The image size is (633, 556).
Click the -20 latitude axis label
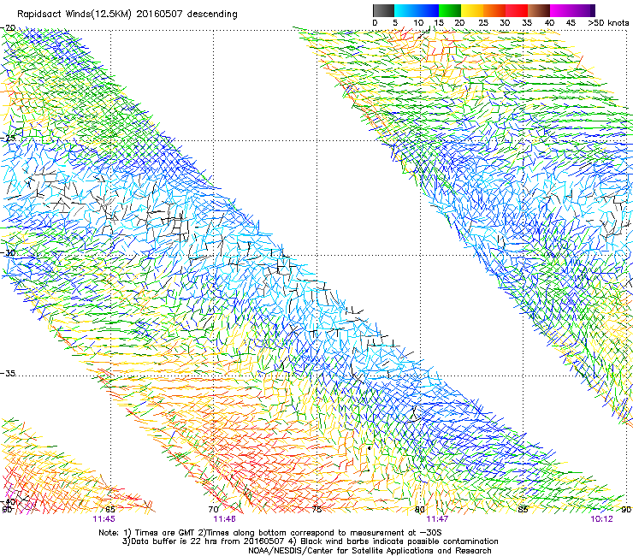click(x=8, y=28)
